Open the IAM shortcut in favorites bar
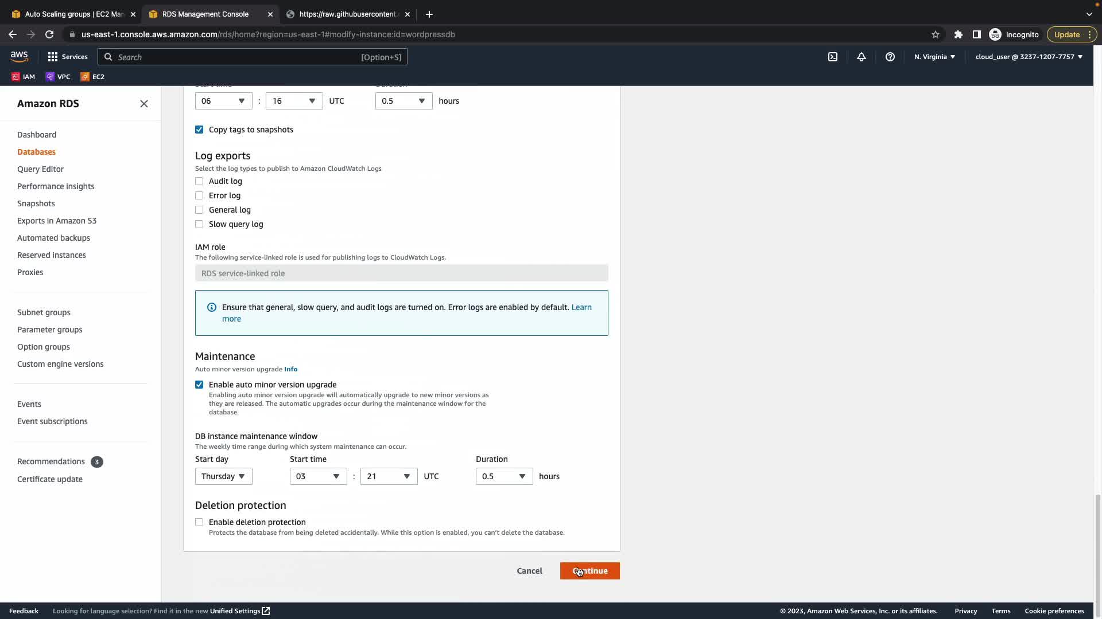1102x619 pixels. [x=24, y=77]
